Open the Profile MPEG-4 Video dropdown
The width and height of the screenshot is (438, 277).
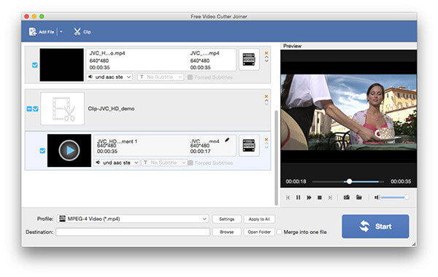click(x=133, y=219)
